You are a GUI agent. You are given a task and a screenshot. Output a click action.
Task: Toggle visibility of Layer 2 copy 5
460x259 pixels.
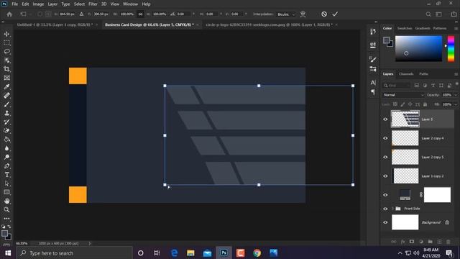[385, 157]
